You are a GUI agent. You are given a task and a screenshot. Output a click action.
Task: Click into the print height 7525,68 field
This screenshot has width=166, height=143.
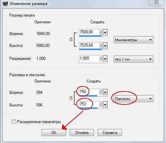[89, 45]
